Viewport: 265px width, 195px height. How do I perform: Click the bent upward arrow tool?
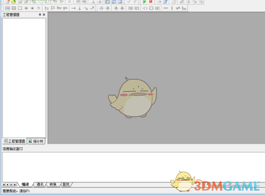click(92, 8)
